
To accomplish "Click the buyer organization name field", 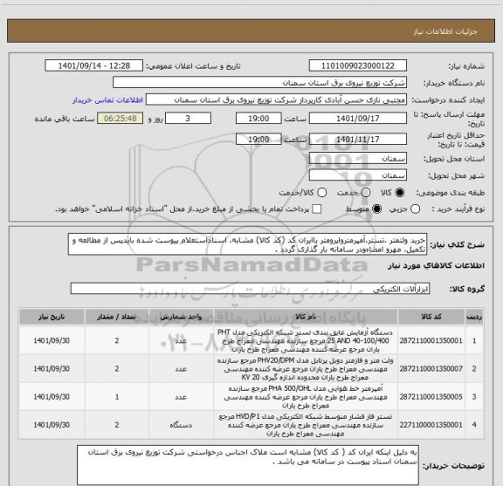I will pos(259,83).
